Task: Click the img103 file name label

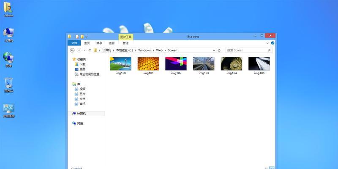Action: click(204, 73)
